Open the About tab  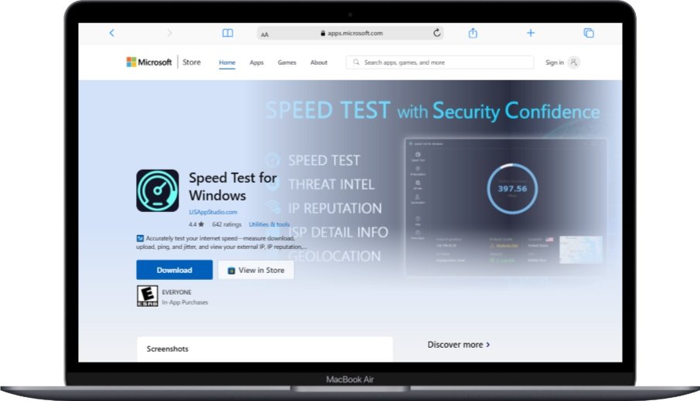point(319,62)
